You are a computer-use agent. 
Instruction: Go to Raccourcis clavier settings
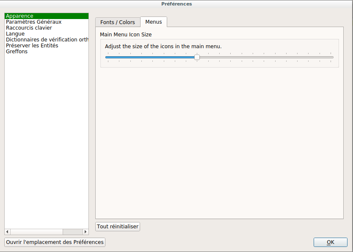point(29,28)
